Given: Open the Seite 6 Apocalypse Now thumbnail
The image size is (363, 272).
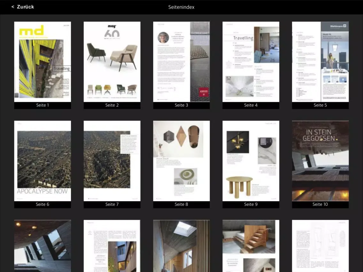Looking at the screenshot, I should pos(42,161).
